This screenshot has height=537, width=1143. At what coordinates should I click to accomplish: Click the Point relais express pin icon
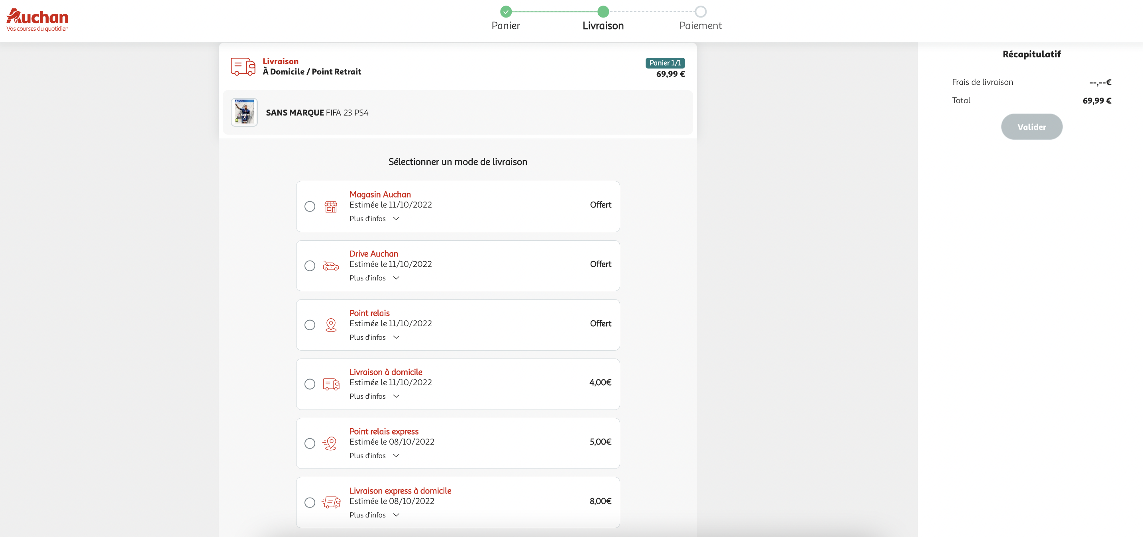click(x=330, y=443)
